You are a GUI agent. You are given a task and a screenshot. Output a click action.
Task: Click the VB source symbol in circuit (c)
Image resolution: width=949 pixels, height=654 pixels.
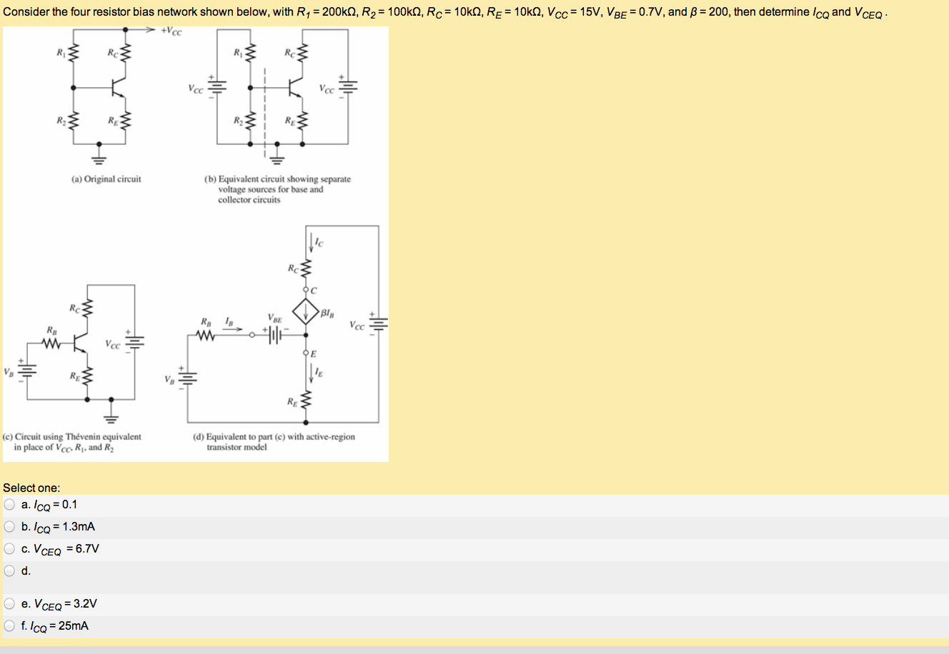tap(26, 371)
